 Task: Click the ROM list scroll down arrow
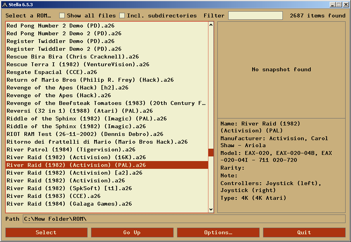[211, 209]
